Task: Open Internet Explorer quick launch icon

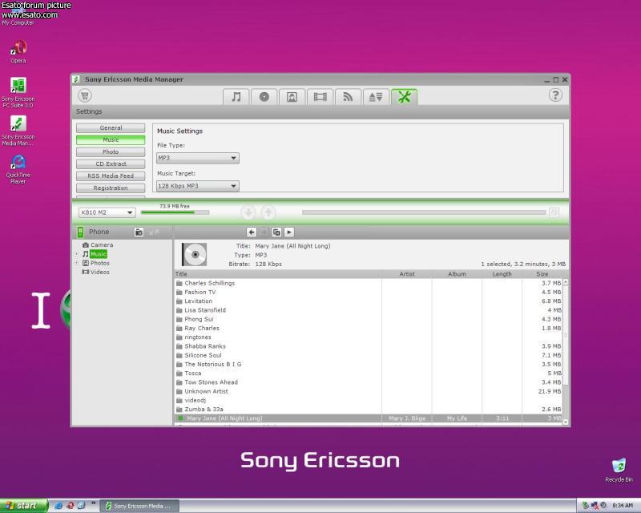Action: pyautogui.click(x=58, y=506)
